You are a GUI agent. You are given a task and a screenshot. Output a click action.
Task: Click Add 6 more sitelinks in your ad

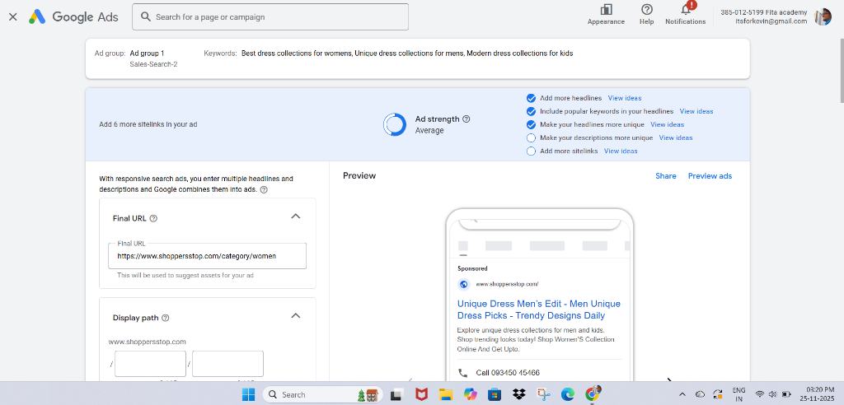click(148, 124)
